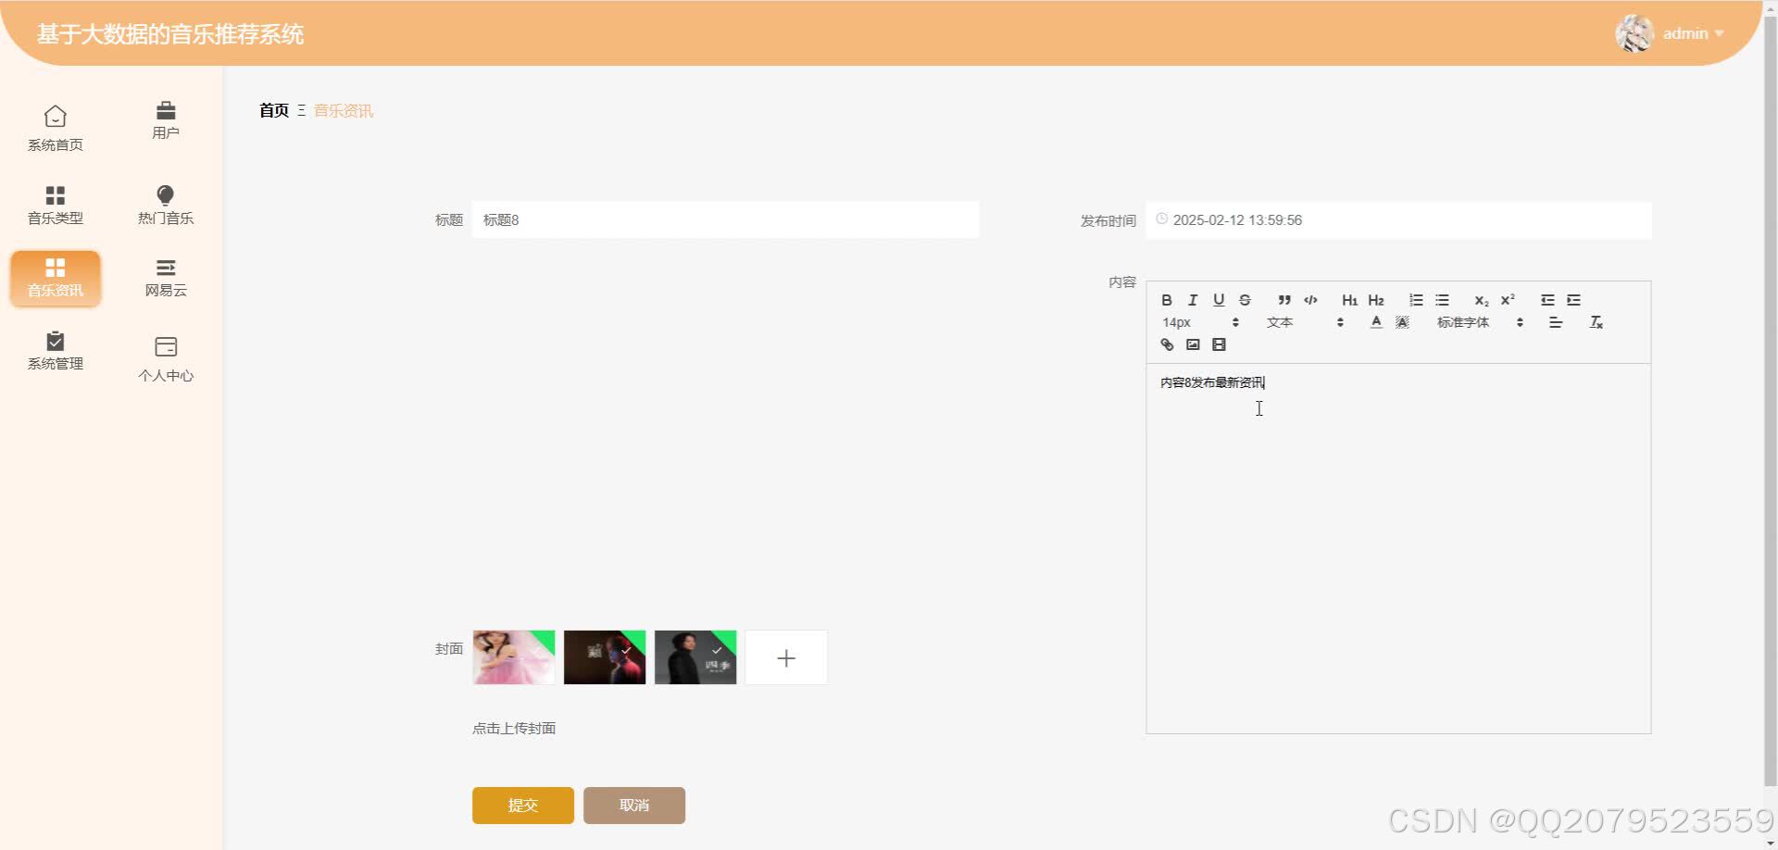
Task: Toggle bold formatting in the editor
Action: tap(1167, 299)
